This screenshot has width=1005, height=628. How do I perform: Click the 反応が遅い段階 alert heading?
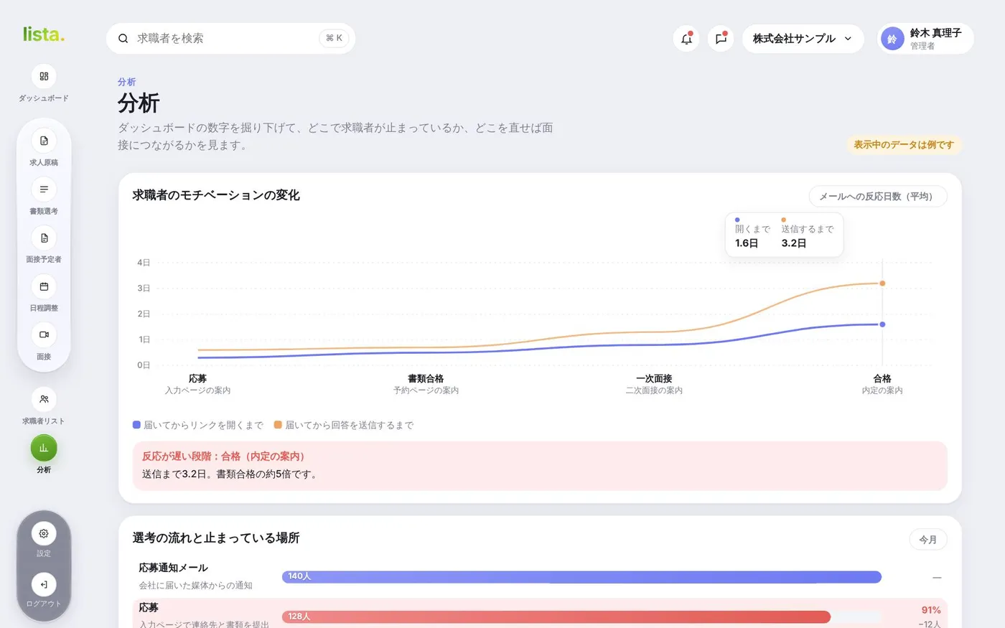click(x=224, y=456)
